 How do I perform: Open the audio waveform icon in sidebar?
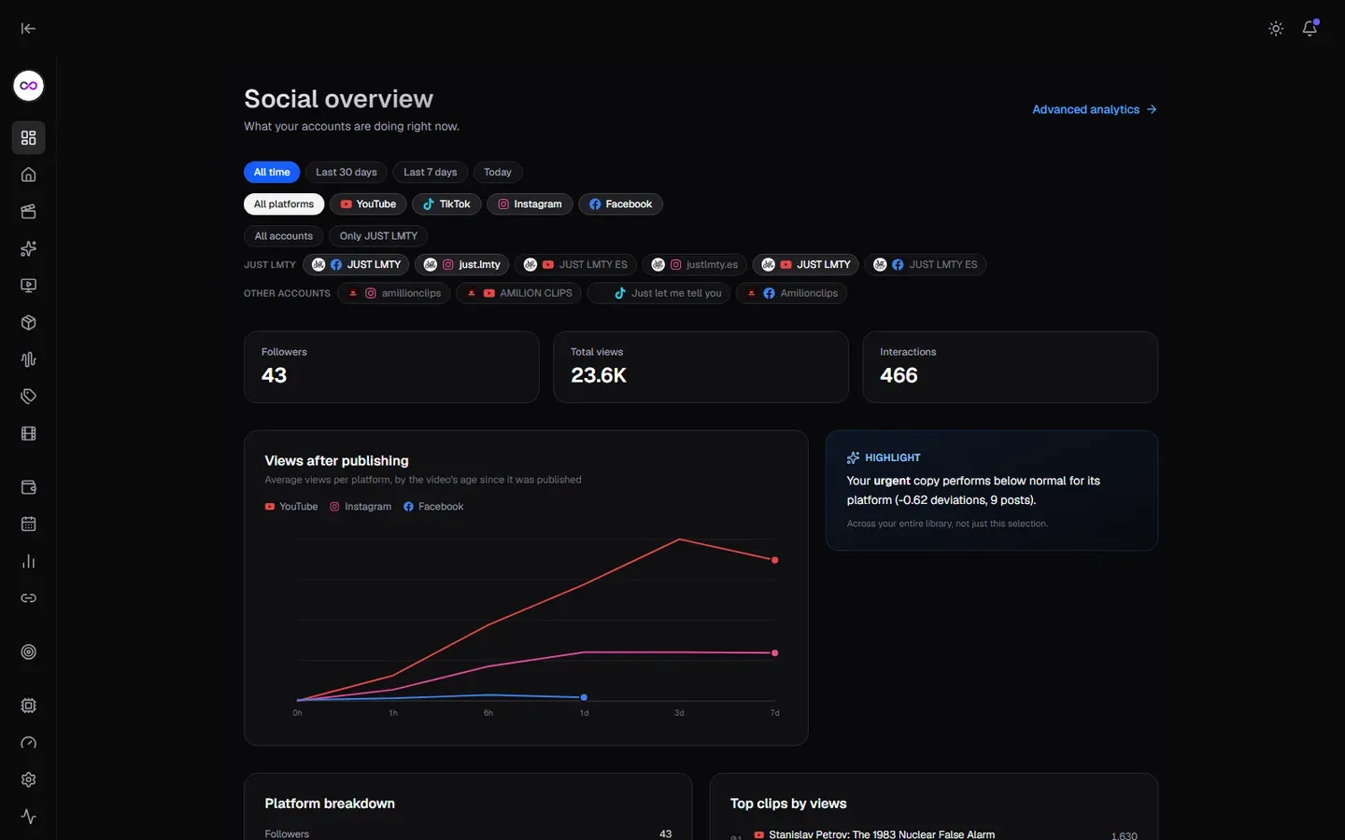coord(29,359)
